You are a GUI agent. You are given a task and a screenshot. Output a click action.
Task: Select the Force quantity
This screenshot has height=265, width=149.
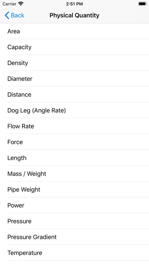(x=74, y=142)
